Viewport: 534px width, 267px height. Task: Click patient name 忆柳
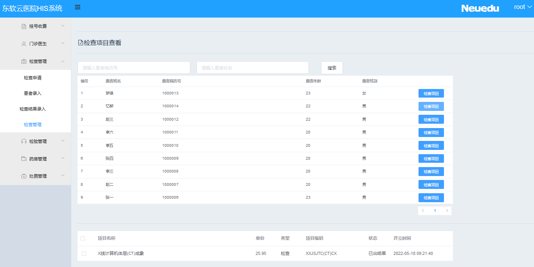pyautogui.click(x=110, y=106)
